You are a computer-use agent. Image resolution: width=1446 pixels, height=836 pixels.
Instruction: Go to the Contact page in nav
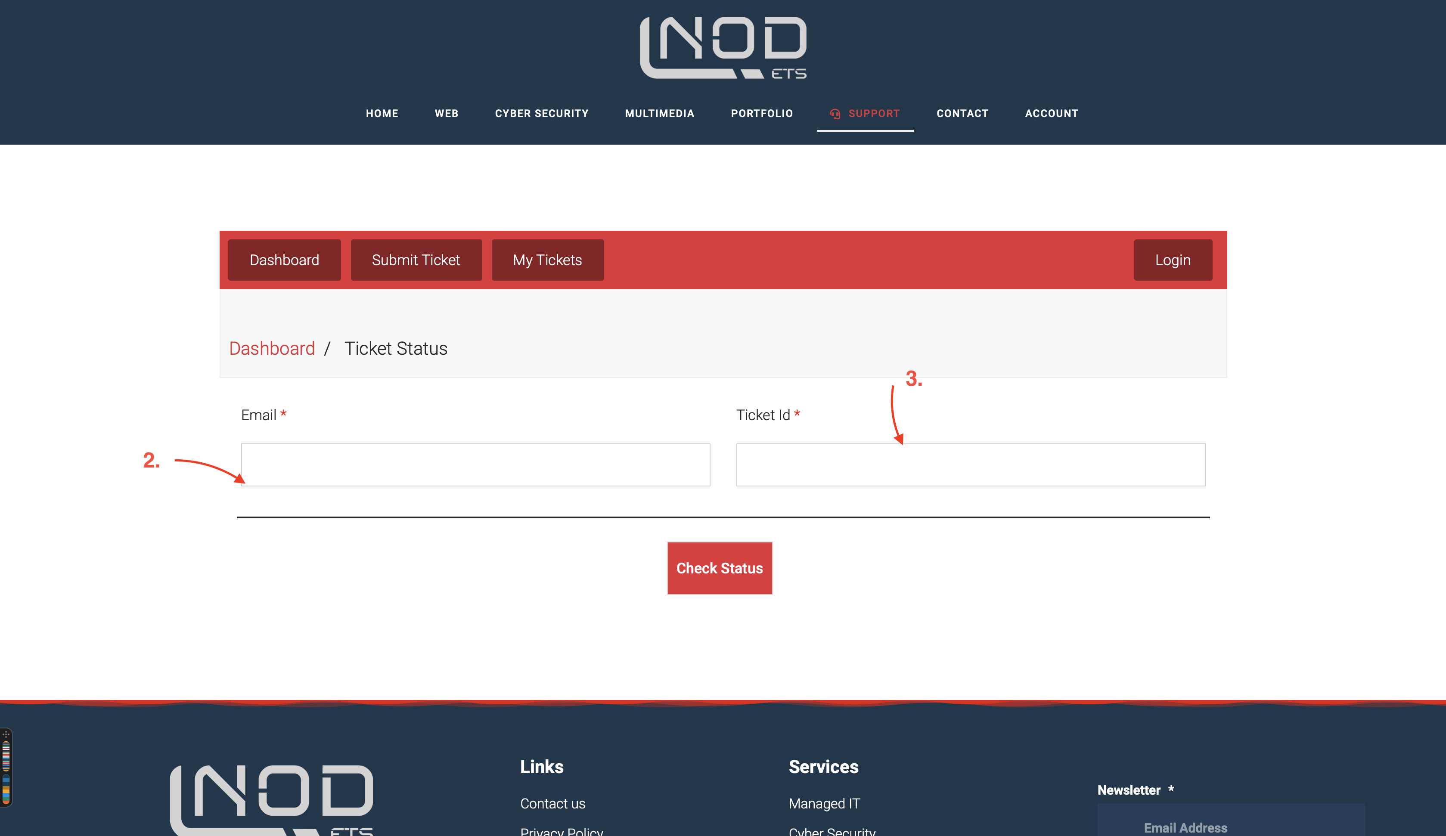click(x=962, y=114)
